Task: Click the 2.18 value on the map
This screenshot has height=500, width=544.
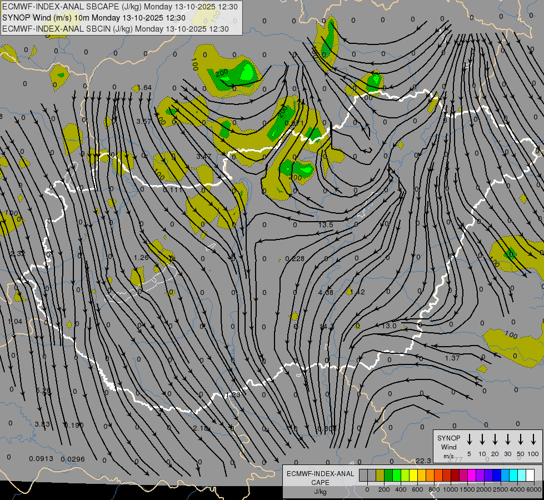Action: pos(201,428)
